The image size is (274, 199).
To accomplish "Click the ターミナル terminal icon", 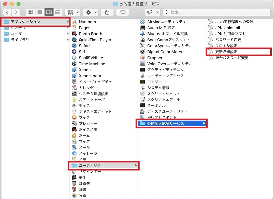I will pyautogui.click(x=143, y=105).
